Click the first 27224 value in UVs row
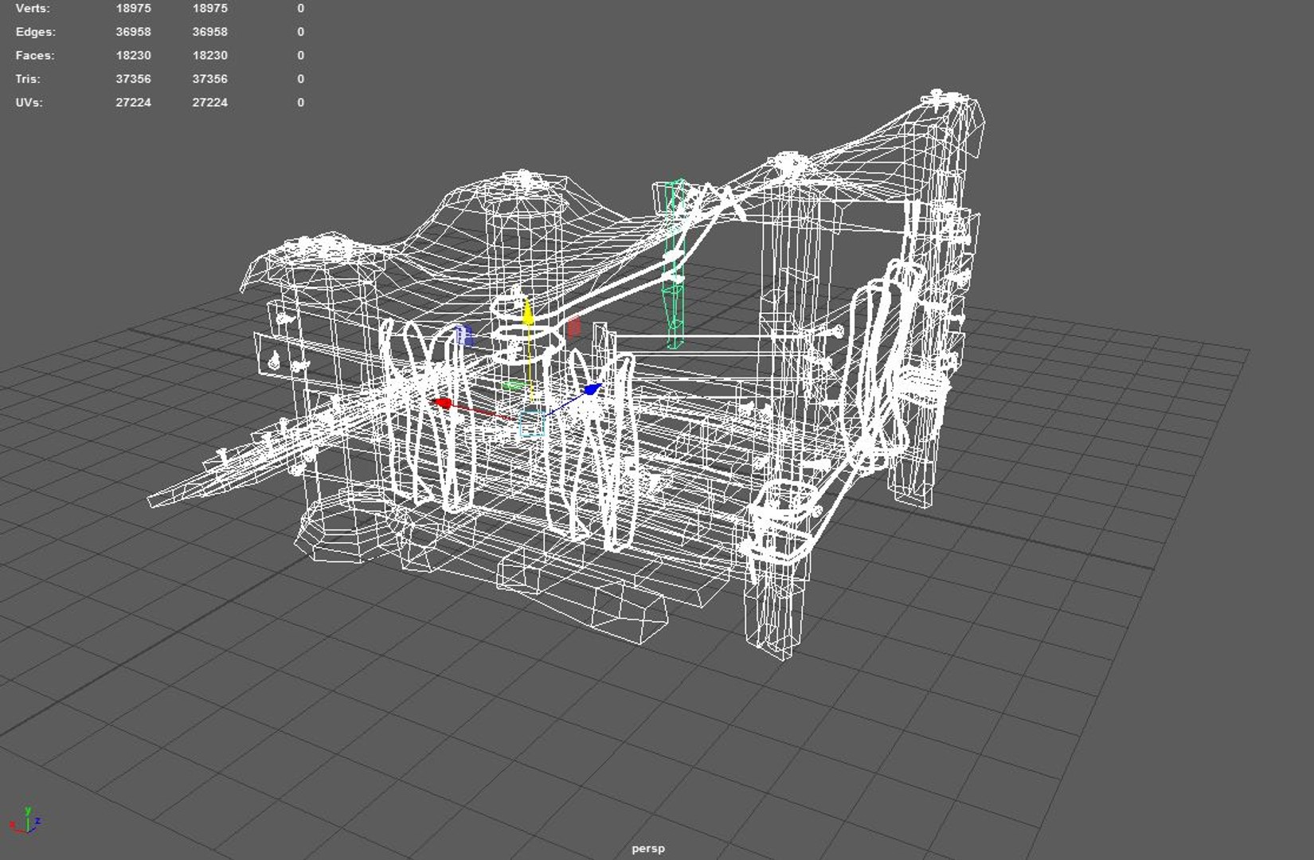Image resolution: width=1314 pixels, height=860 pixels. point(133,102)
